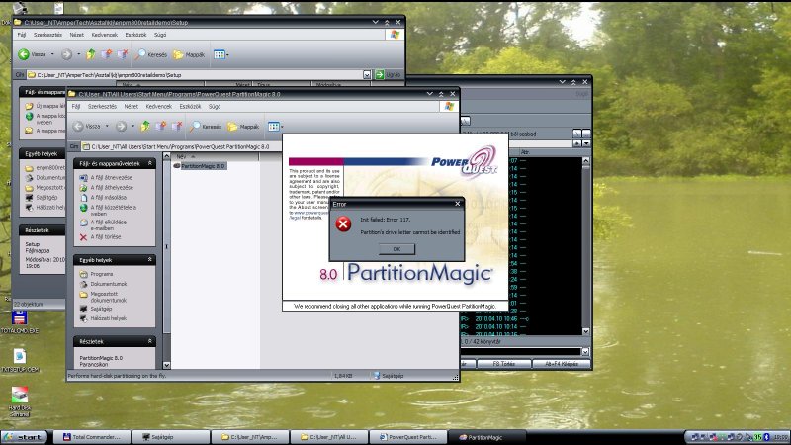Click the Windows start button
Screen dimensions: 791x445
(x=24, y=437)
